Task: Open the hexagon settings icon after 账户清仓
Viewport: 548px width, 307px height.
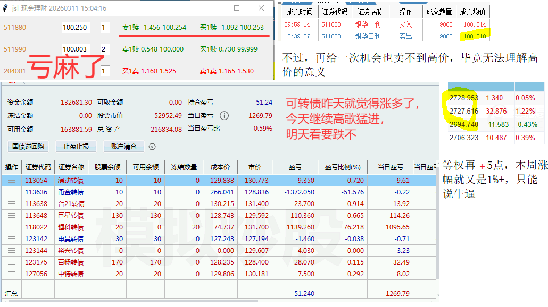Action: [152, 147]
